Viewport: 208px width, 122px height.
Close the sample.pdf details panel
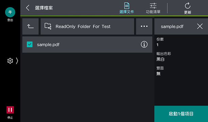click(x=200, y=26)
